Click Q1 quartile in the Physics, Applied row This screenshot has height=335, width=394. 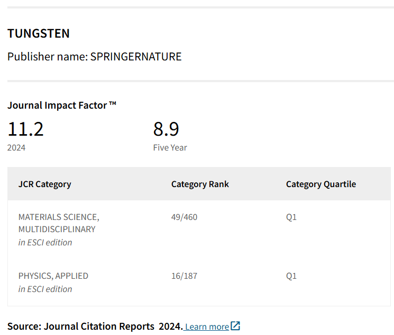[x=291, y=276]
